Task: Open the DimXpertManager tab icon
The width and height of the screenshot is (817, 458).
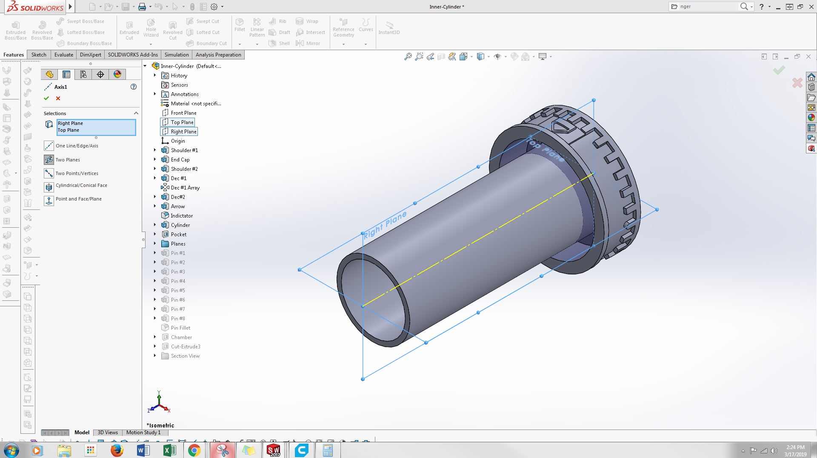Action: (100, 74)
